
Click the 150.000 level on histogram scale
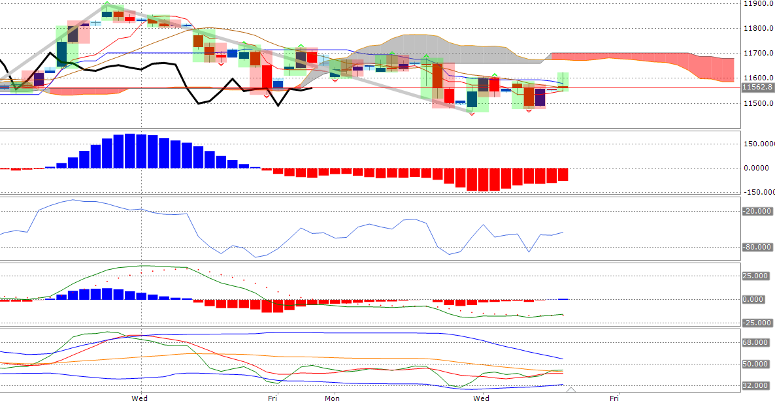(x=758, y=144)
